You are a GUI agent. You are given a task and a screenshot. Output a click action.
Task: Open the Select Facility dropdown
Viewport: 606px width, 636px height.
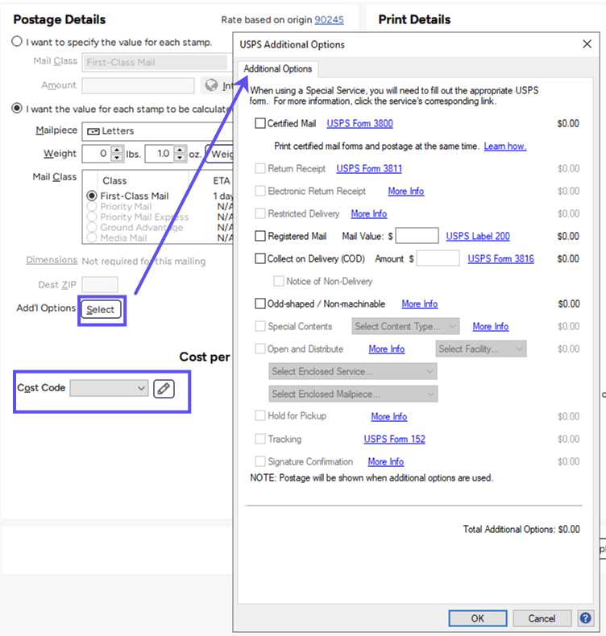pos(481,349)
